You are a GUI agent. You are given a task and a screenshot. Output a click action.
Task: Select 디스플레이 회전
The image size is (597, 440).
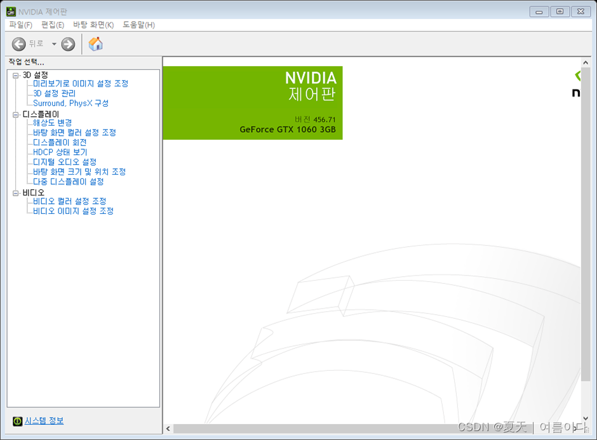tap(60, 142)
